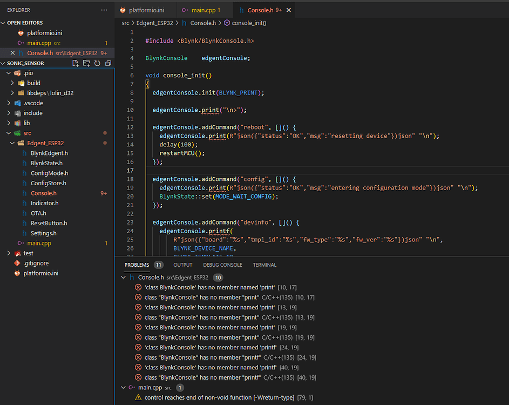Open the Explorer more actions ellipsis

click(104, 10)
